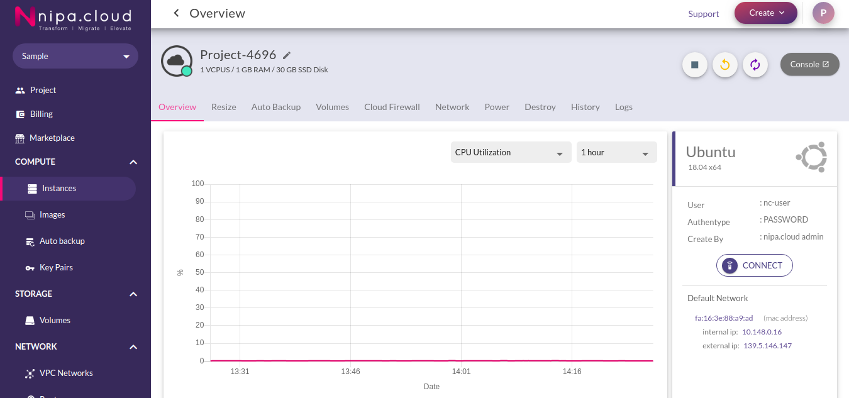Open the instance Console

point(810,64)
